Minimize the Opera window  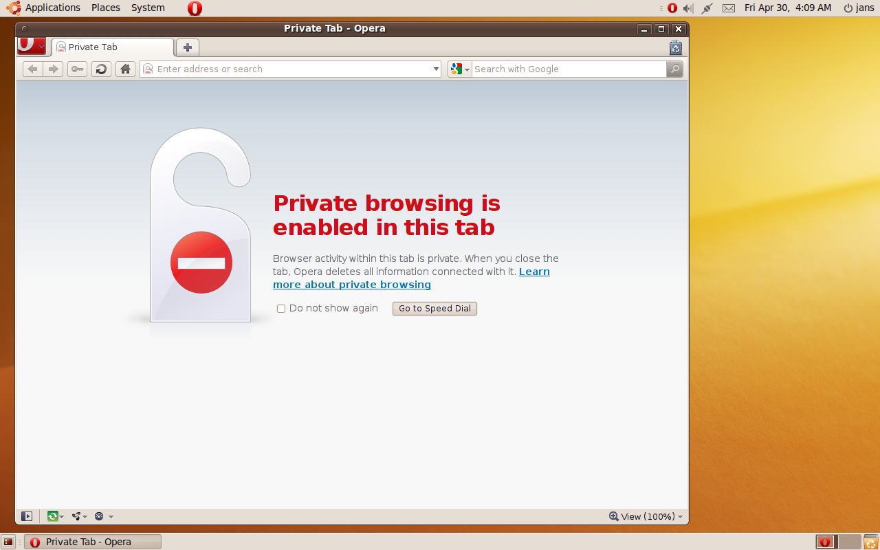[644, 29]
